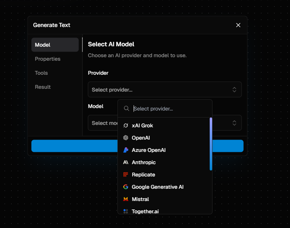
Task: Open the Tools tab
Action: (x=41, y=73)
